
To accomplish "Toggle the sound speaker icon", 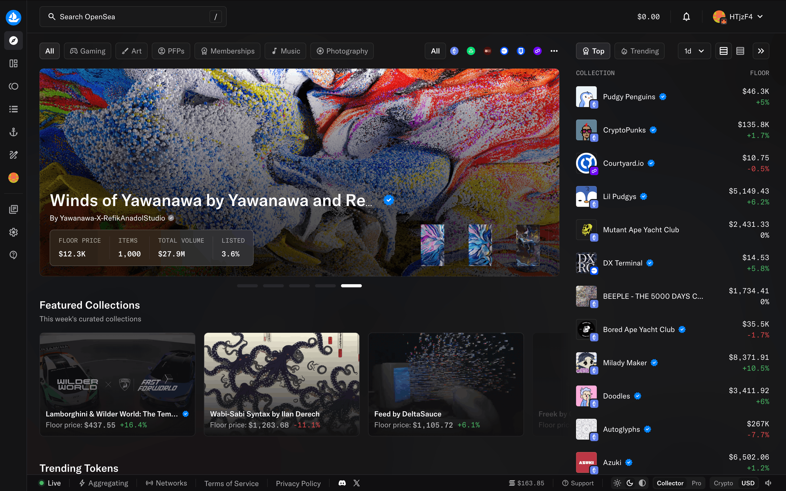I will [768, 483].
